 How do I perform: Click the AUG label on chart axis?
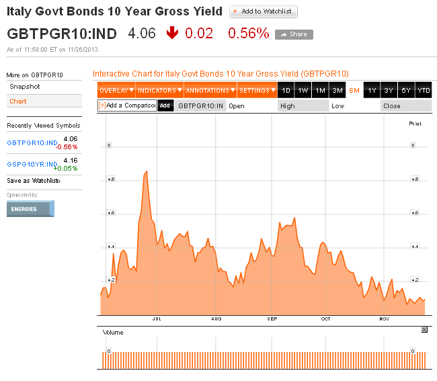click(216, 319)
